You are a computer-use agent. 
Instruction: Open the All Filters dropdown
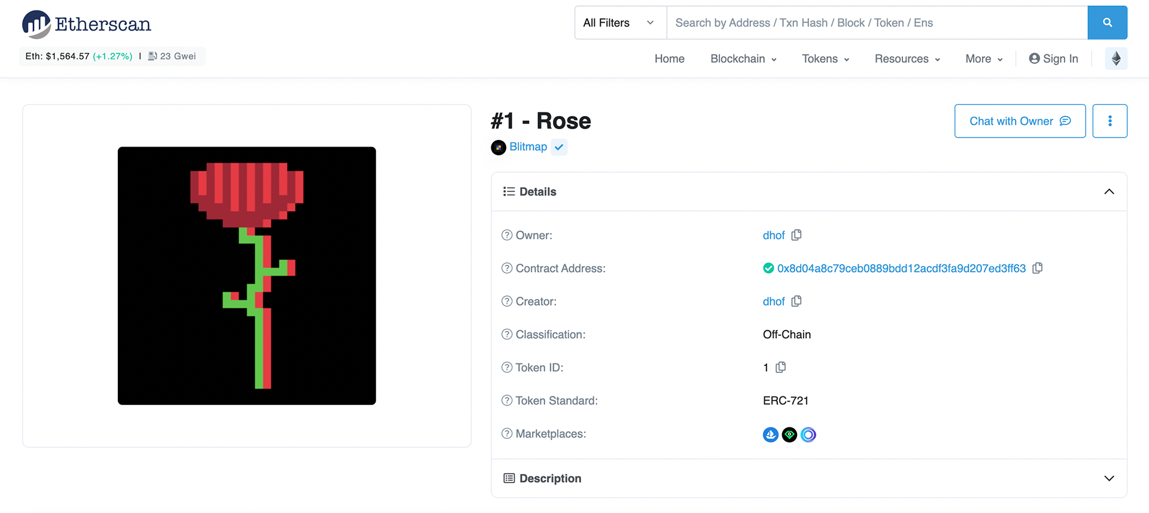620,23
